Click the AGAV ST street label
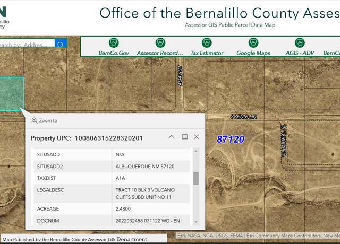Screen dimensions: 340x244 click(181, 76)
